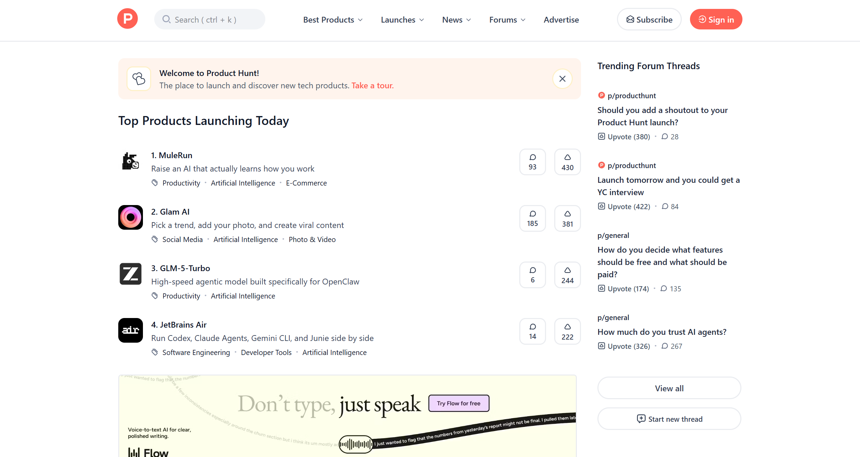Open Glam AI's 185 comments
Screen dimensions: 860x457
(x=532, y=218)
